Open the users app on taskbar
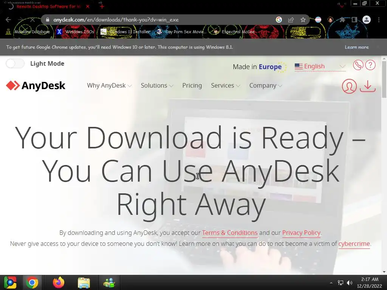Screen dimensions: 387x290 [109, 282]
